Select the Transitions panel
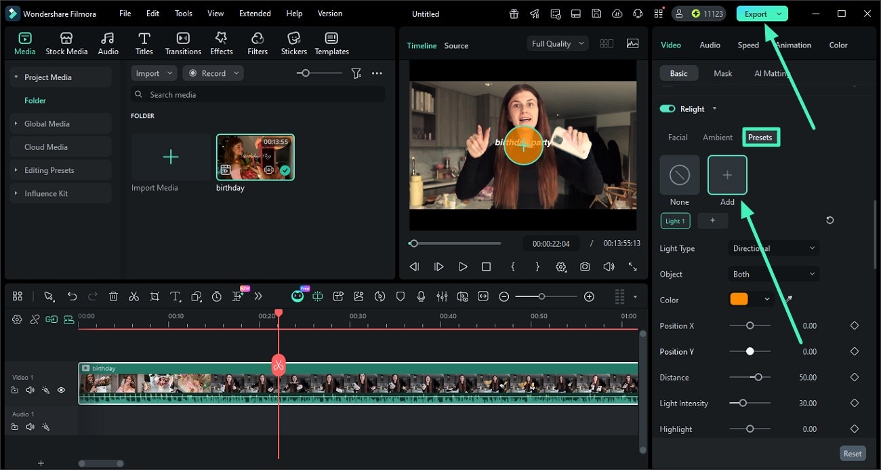This screenshot has width=881, height=470. coord(182,42)
